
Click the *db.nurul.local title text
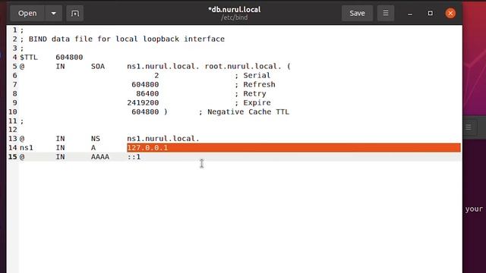pyautogui.click(x=235, y=10)
